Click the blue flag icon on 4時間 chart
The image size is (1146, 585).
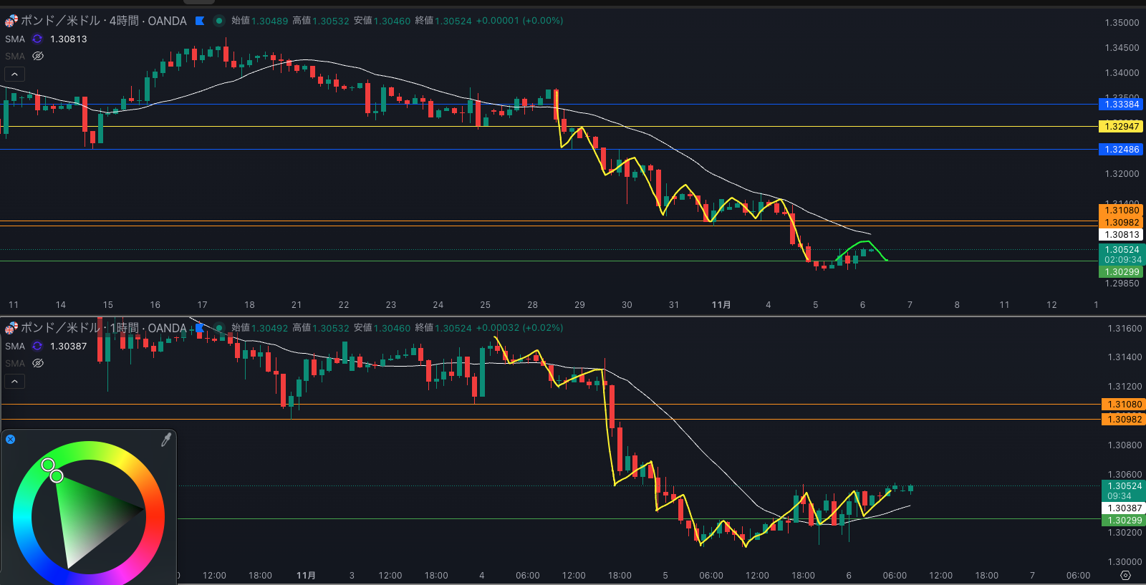[200, 21]
